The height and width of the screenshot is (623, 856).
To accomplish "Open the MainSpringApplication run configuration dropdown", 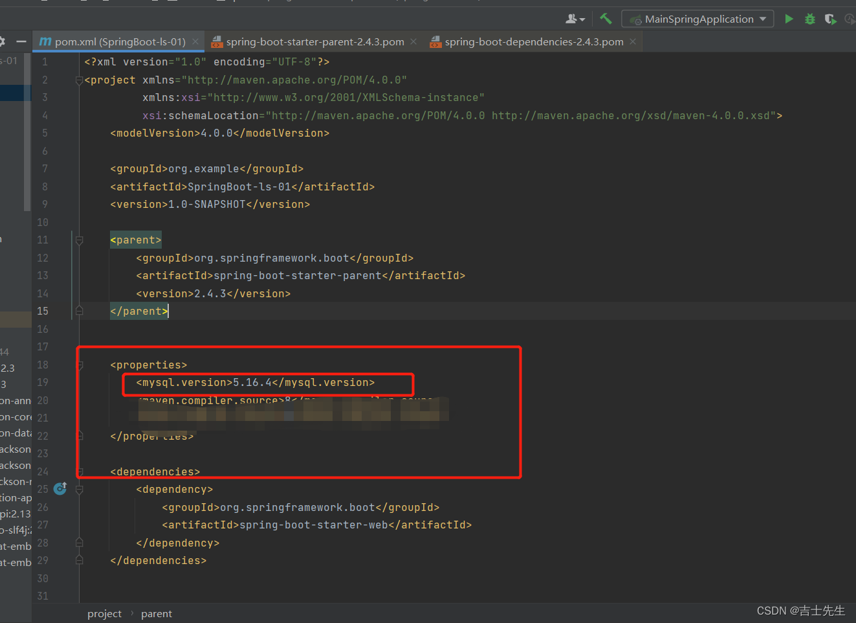I will (697, 19).
